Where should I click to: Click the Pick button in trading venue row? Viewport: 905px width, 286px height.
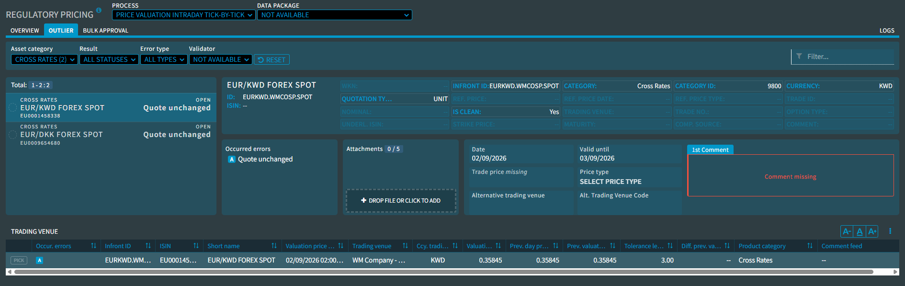(19, 260)
